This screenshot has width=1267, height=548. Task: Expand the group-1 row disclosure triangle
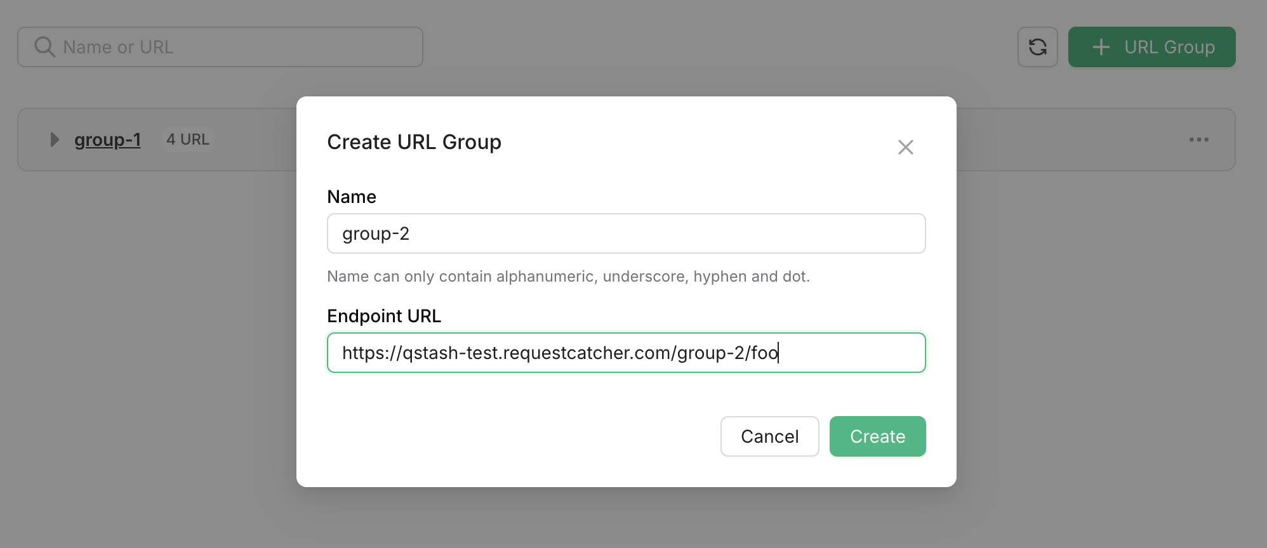[x=55, y=140]
